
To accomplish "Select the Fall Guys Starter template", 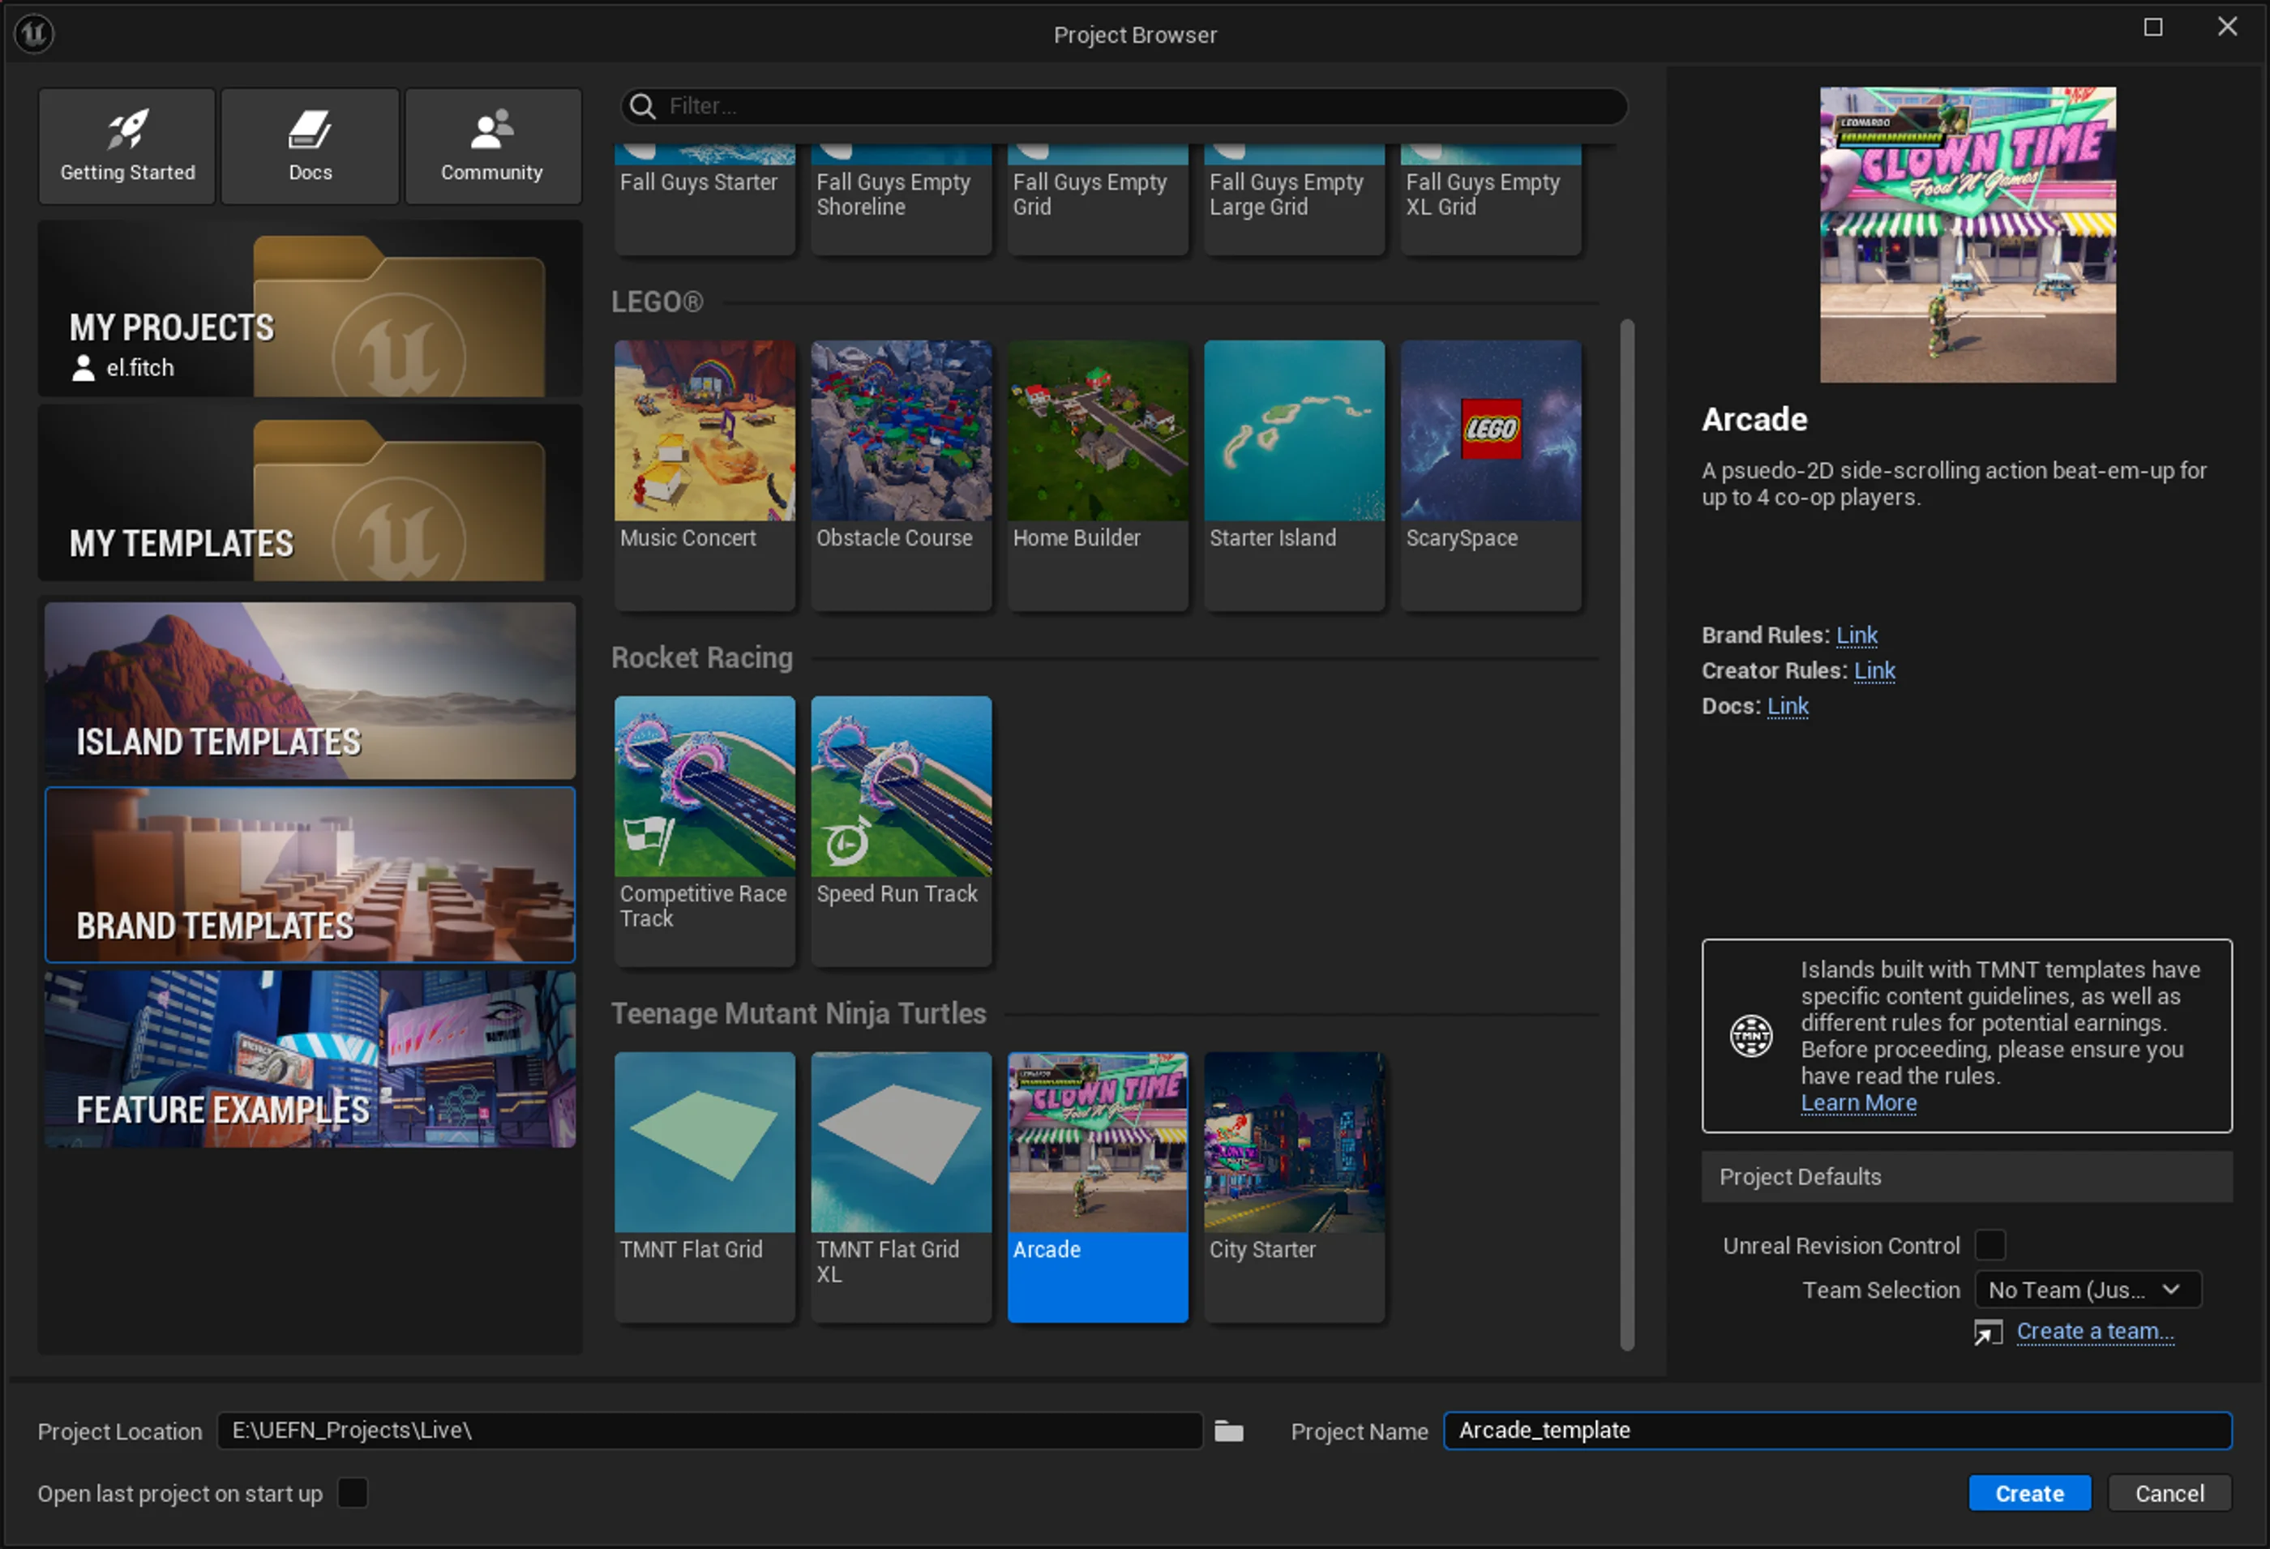I will pyautogui.click(x=705, y=199).
